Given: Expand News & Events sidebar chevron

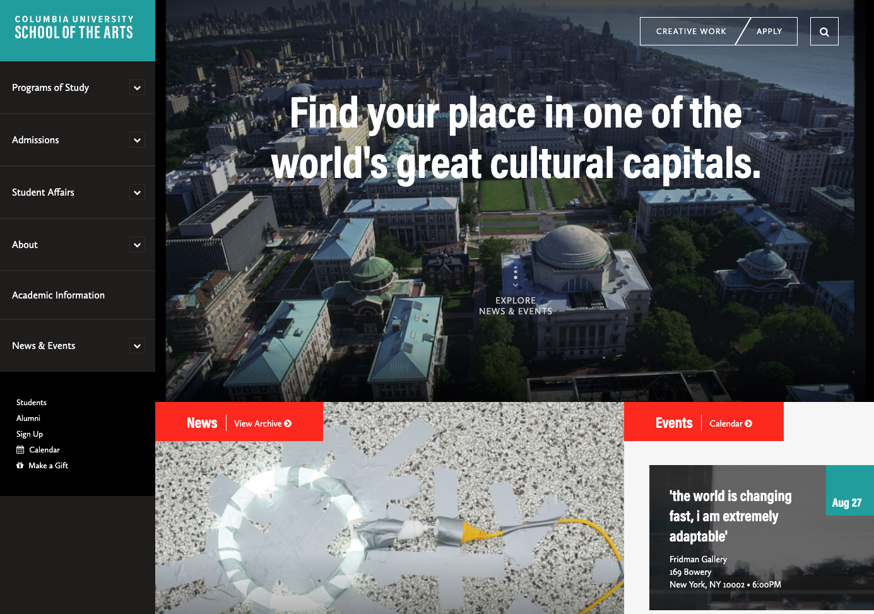Looking at the screenshot, I should tap(137, 346).
